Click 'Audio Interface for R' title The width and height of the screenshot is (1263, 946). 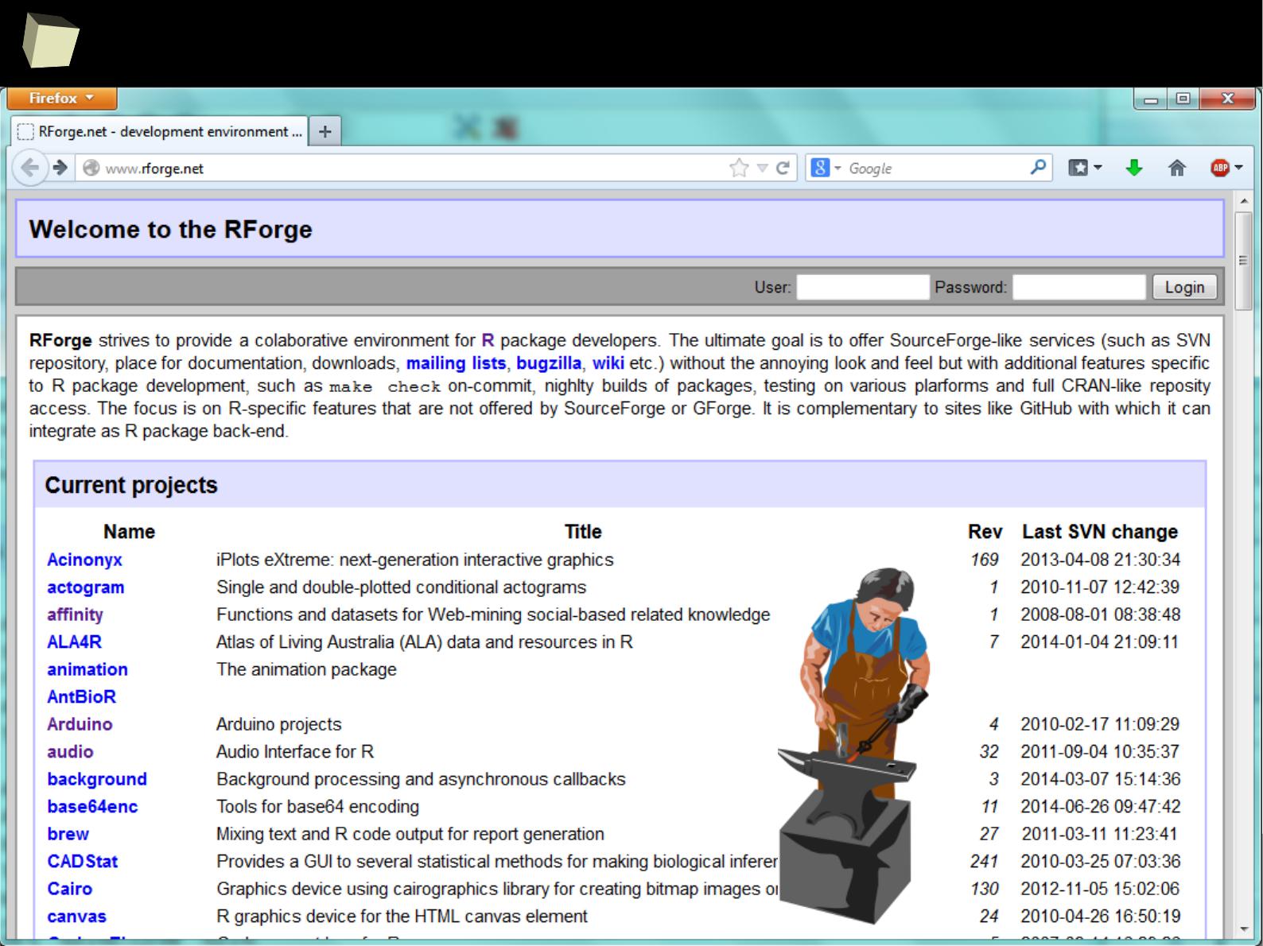(x=295, y=751)
